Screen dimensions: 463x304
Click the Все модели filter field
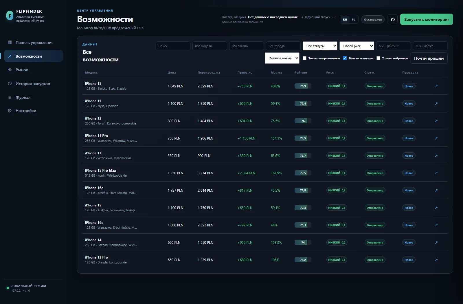point(210,46)
